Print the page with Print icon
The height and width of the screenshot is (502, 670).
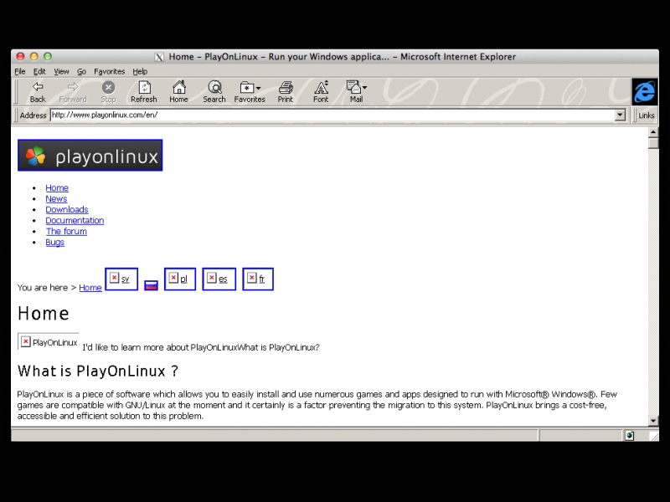coord(286,92)
